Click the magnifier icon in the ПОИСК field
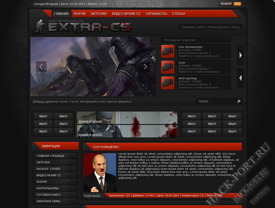Viewport: 275px width, 208px height. (239, 101)
